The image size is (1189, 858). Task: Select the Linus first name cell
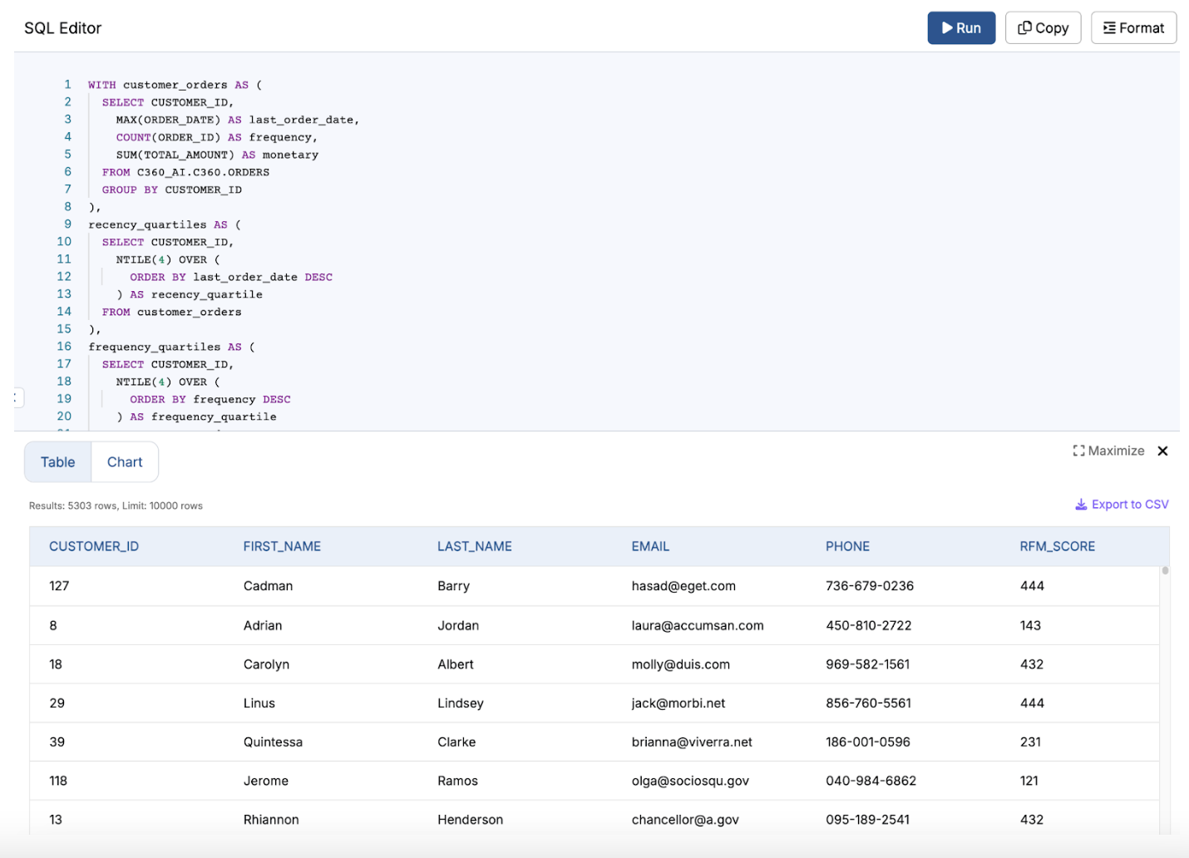tap(259, 703)
